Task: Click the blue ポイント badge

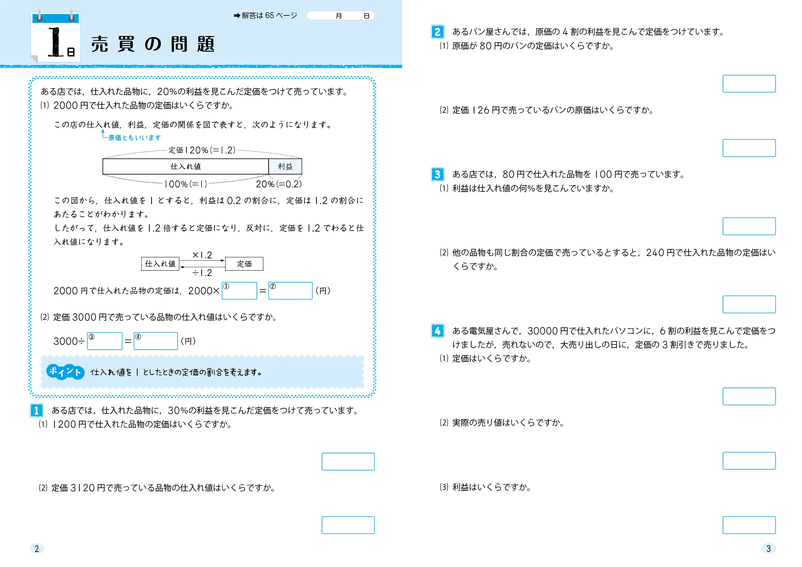Action: (65, 372)
